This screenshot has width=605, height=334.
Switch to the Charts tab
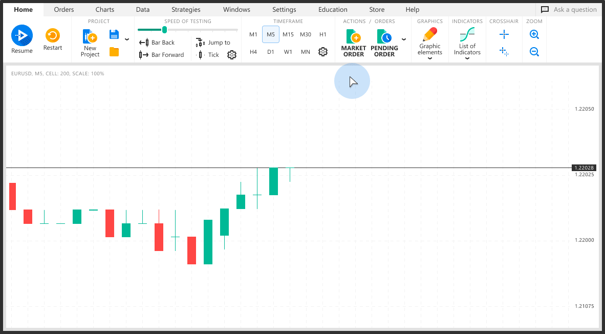coord(105,9)
